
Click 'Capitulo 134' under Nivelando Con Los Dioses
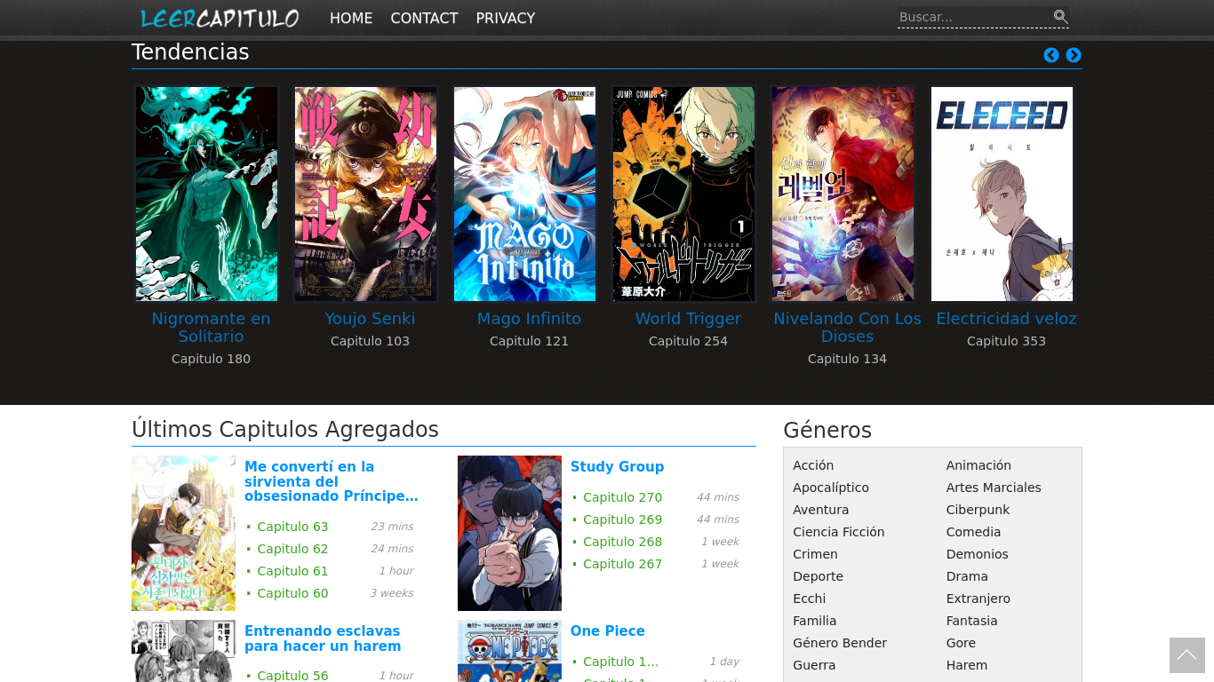point(847,359)
